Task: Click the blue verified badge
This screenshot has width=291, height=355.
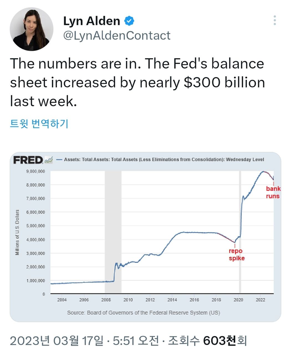Action: 130,21
